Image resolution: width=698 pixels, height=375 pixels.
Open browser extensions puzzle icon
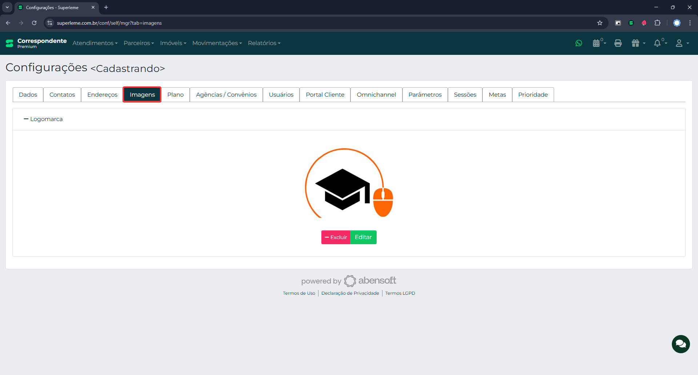(657, 23)
